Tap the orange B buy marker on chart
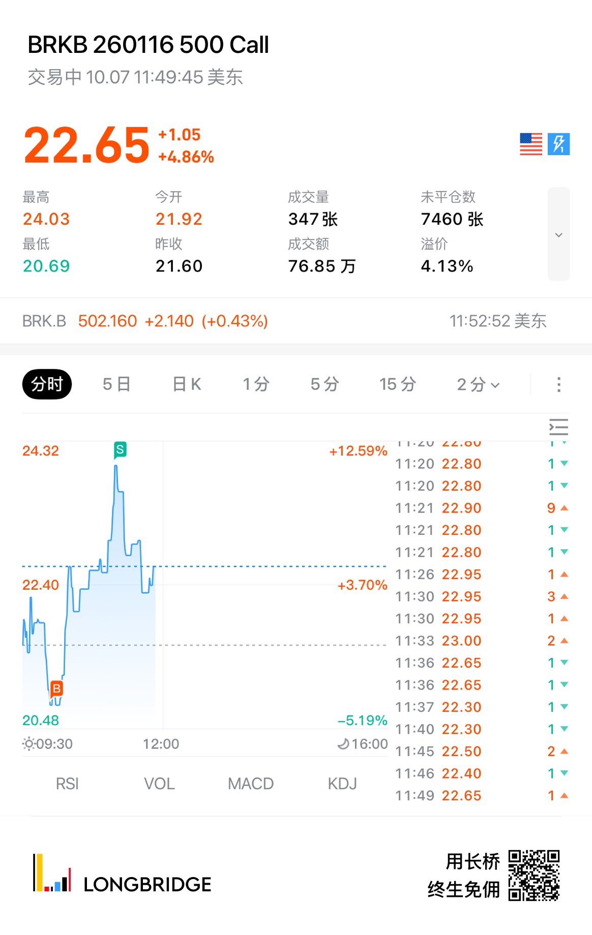 click(56, 688)
